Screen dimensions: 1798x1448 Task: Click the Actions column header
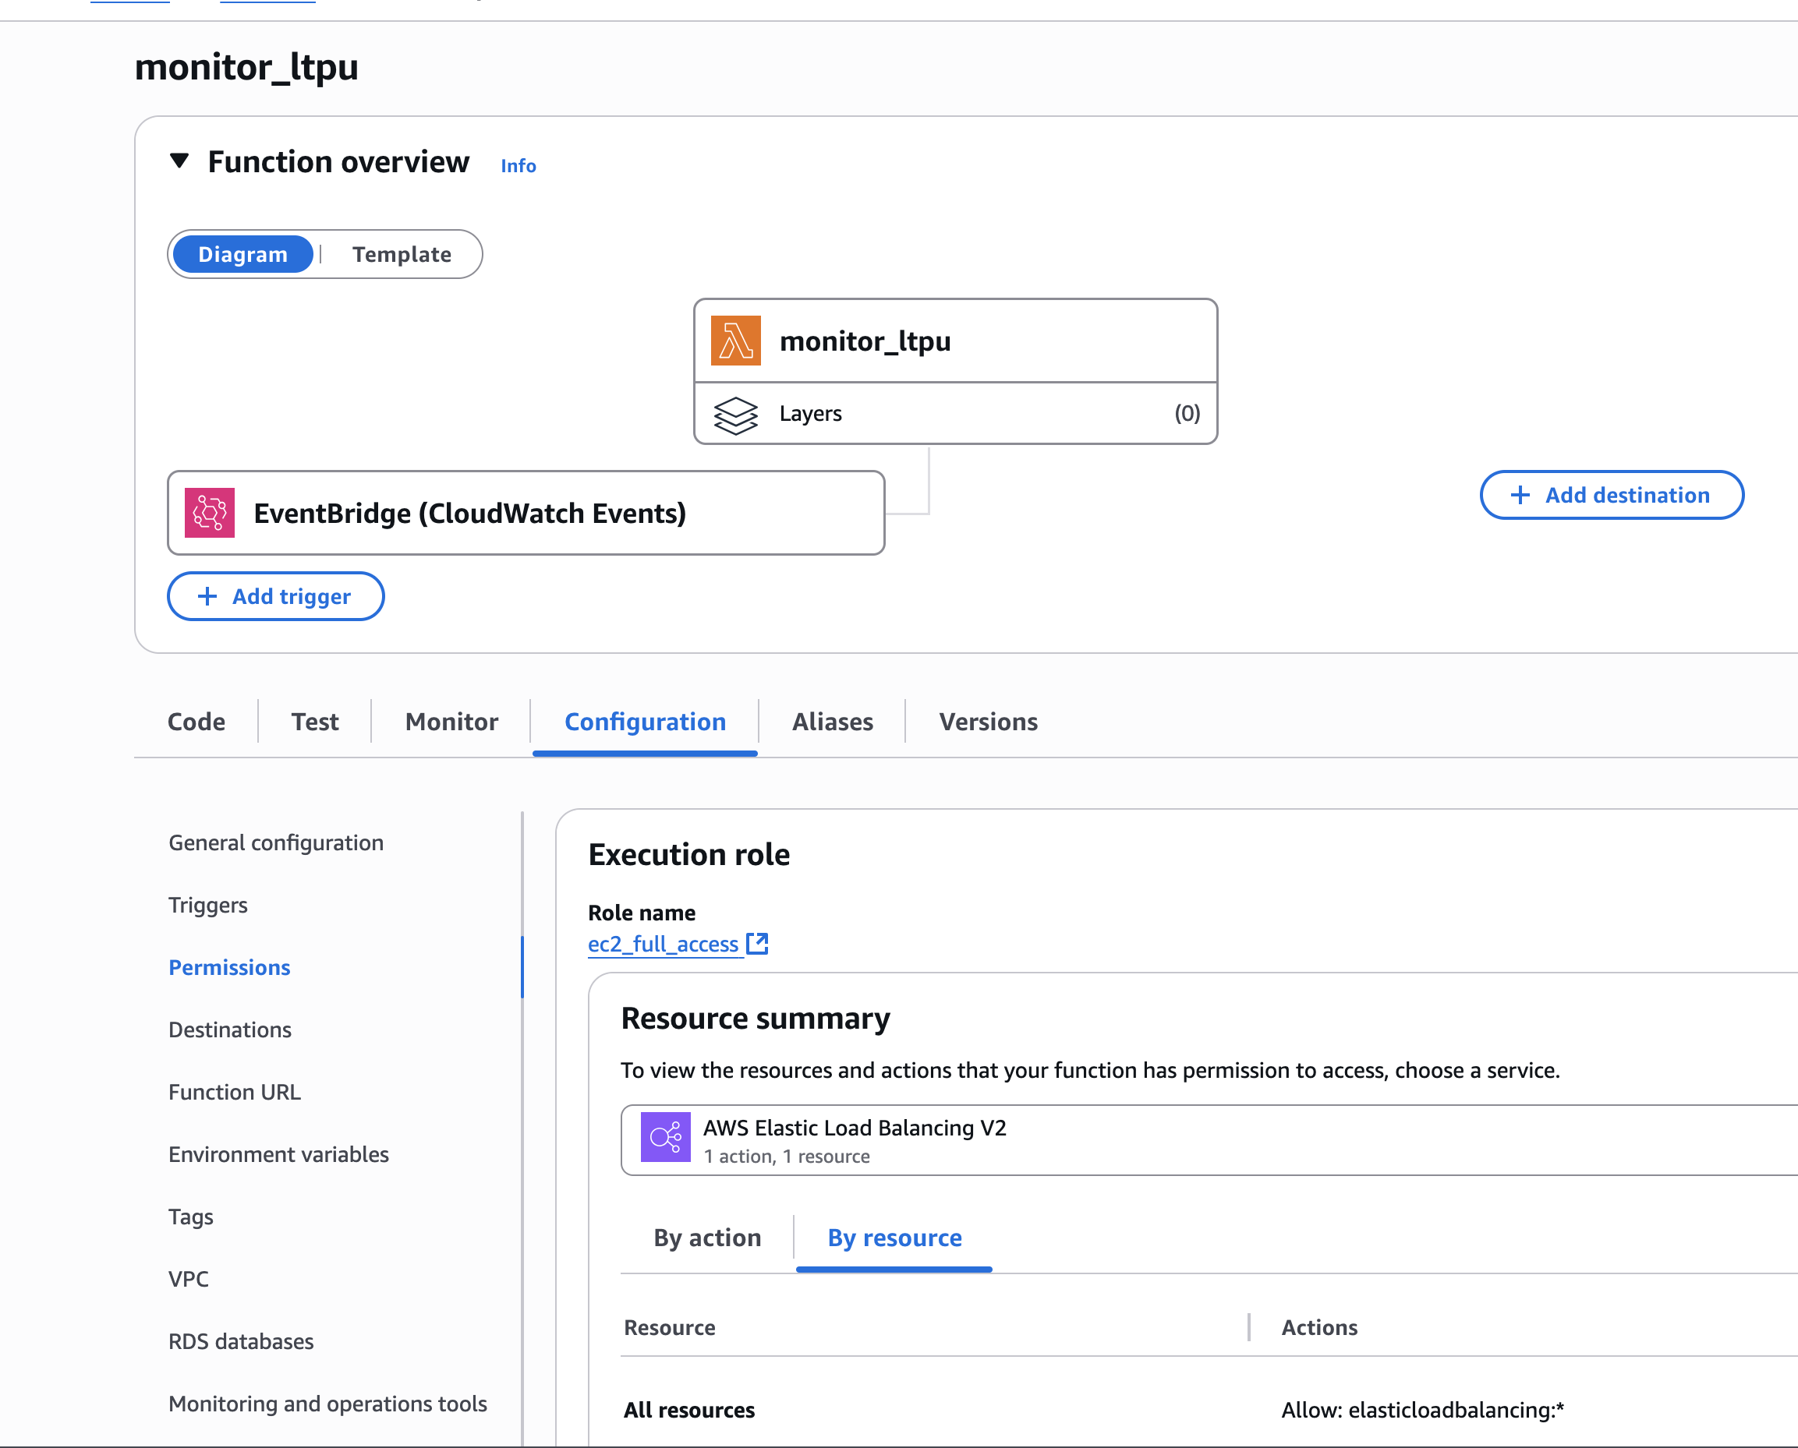[1319, 1328]
